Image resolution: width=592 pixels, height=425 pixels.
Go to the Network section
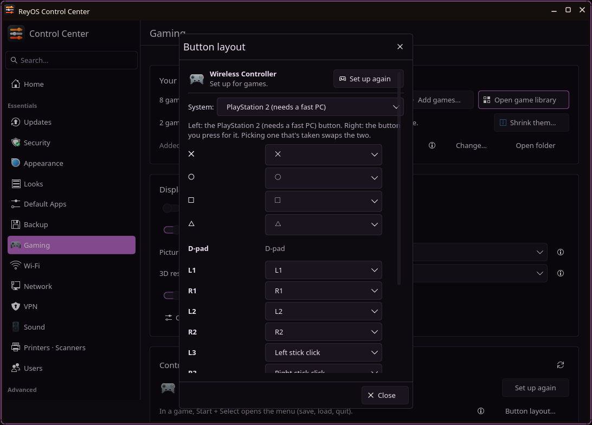click(x=72, y=286)
